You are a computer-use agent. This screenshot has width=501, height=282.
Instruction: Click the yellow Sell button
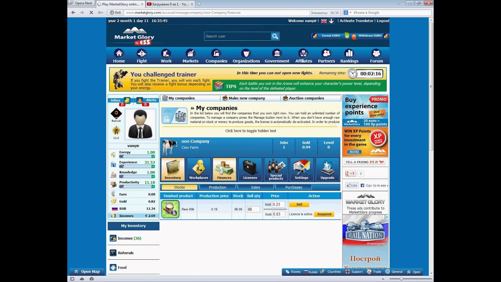[299, 204]
